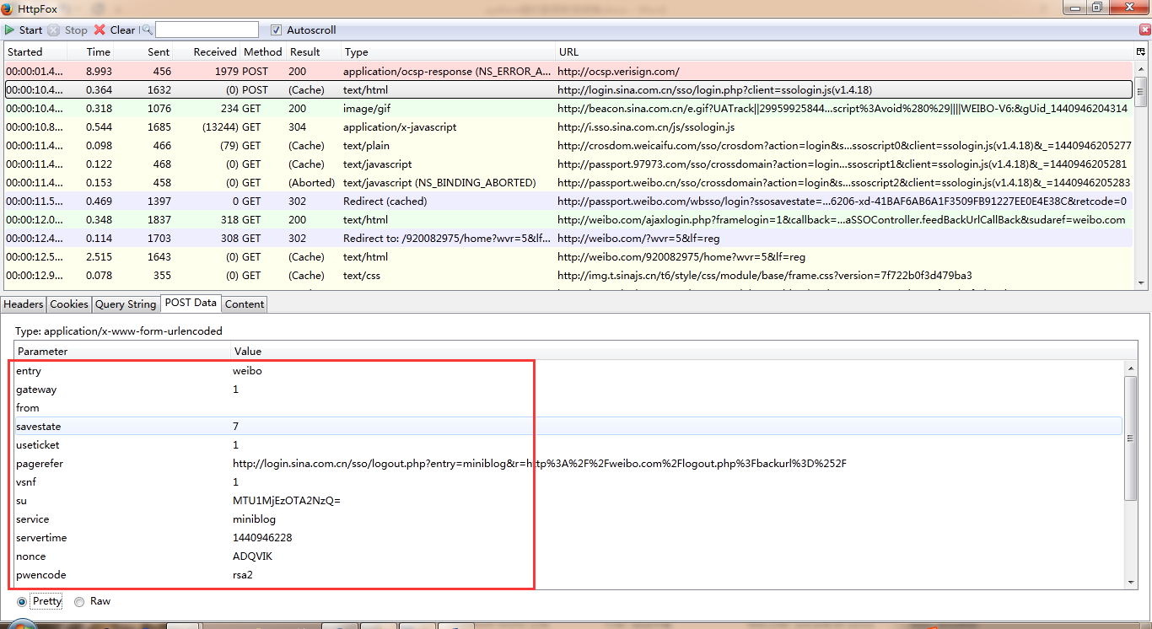The image size is (1152, 629).
Task: Click the scroll-up arrow of the POST data scrollbar
Action: pyautogui.click(x=1131, y=368)
